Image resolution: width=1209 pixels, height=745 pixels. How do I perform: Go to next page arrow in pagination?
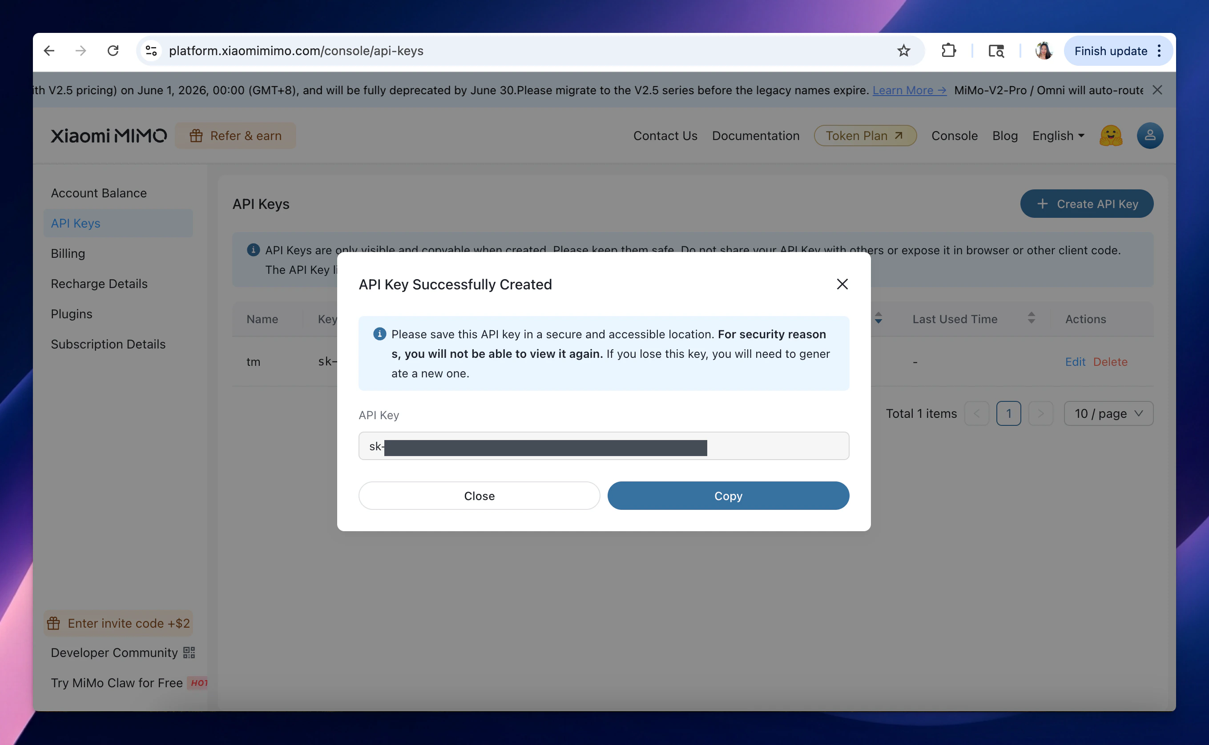[x=1040, y=413]
